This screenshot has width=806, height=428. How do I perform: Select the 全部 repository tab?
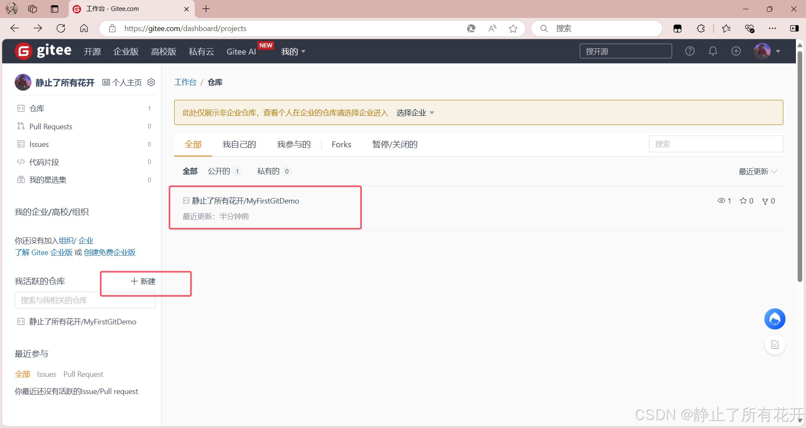(x=193, y=144)
